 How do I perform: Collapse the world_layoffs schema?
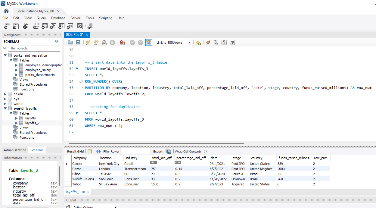5,109
